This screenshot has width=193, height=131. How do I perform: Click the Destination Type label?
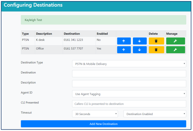click(32, 63)
